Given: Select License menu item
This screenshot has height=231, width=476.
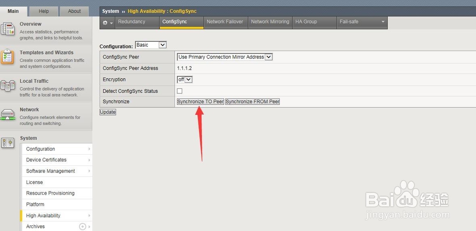Looking at the screenshot, I should click(x=57, y=182).
